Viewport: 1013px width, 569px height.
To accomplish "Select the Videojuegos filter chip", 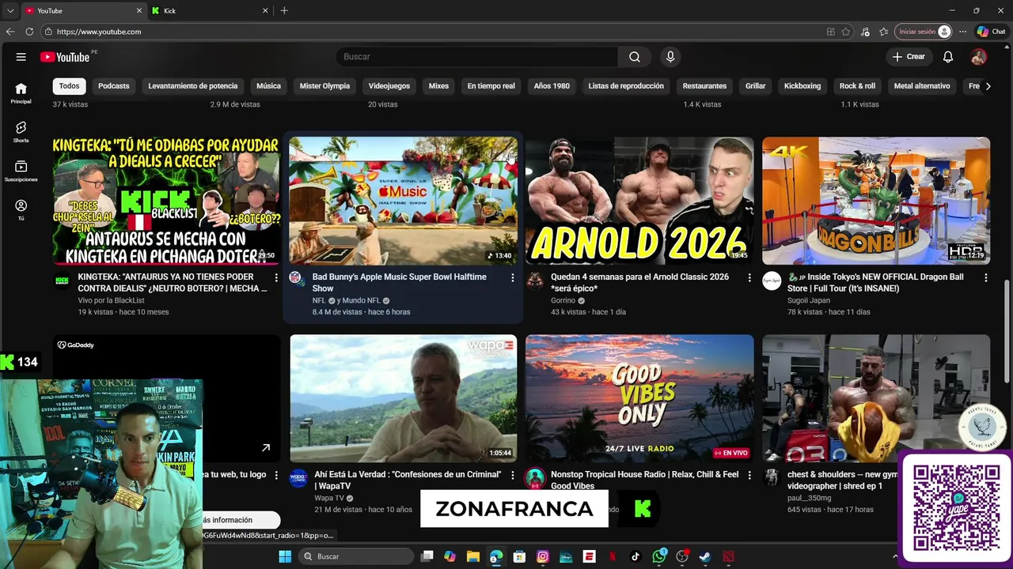I will tap(389, 86).
